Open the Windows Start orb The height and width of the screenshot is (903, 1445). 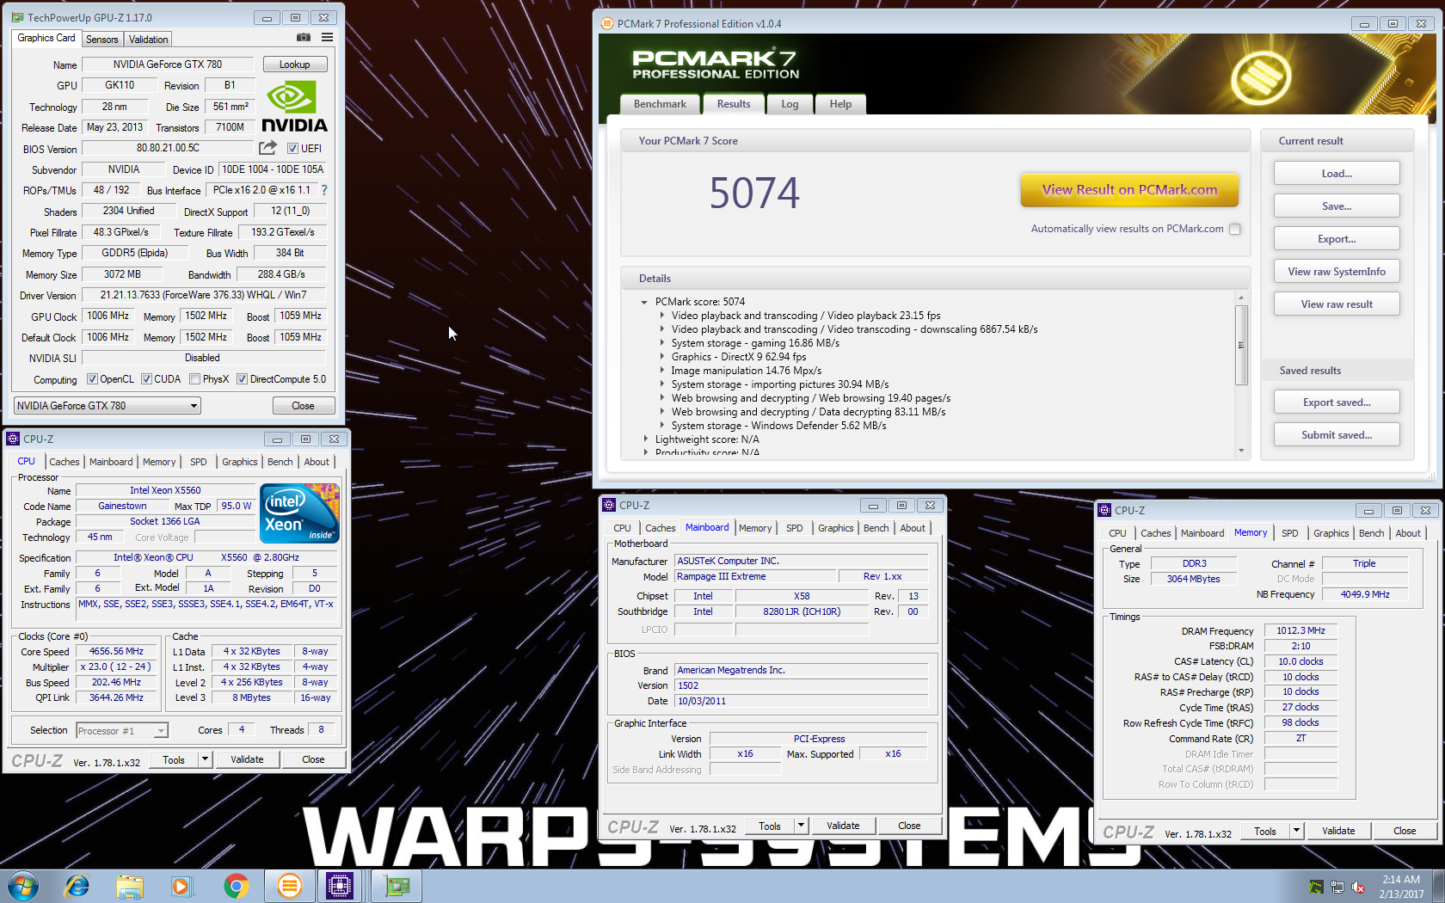pos(23,886)
